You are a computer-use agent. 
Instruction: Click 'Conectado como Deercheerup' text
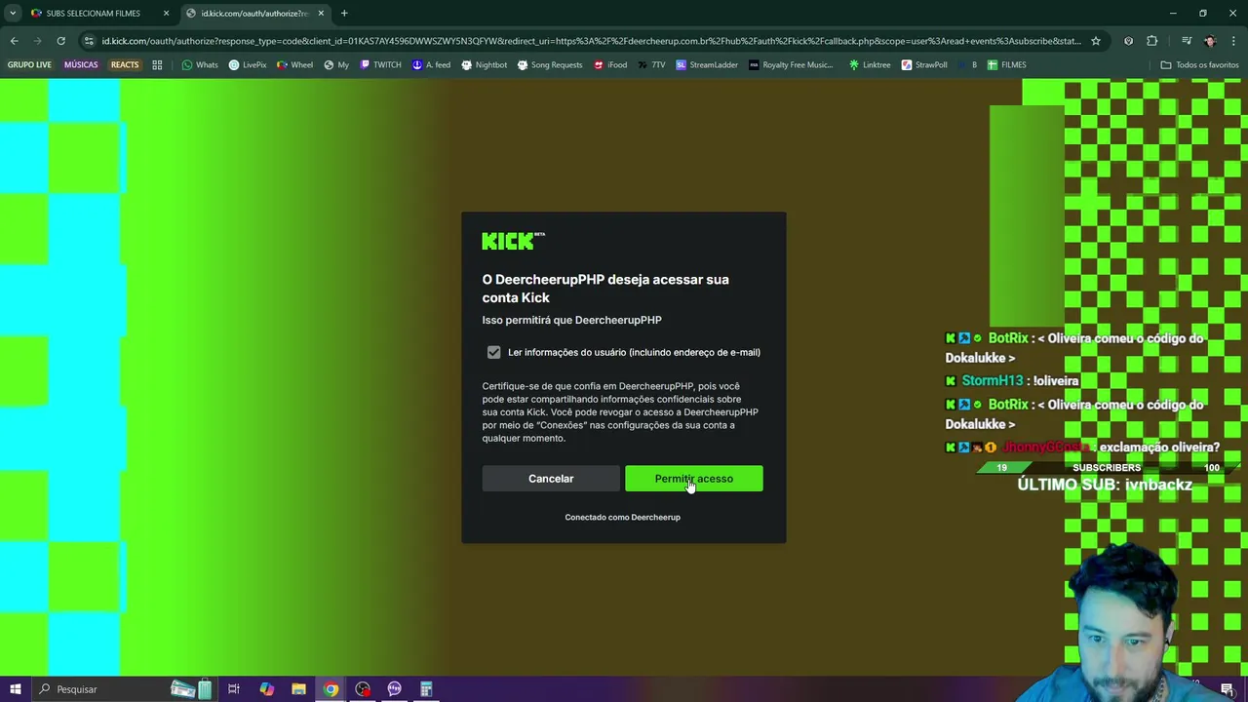pyautogui.click(x=622, y=517)
